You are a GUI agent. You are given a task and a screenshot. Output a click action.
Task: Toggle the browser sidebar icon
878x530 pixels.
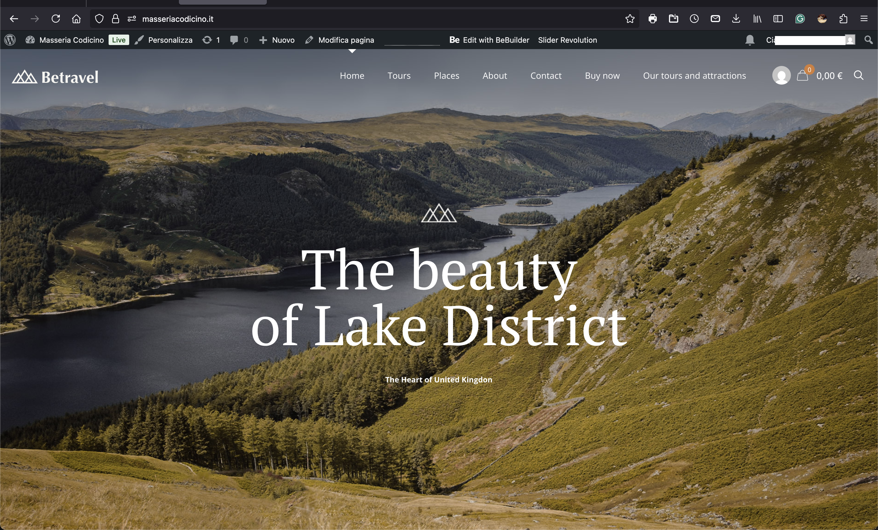click(778, 19)
